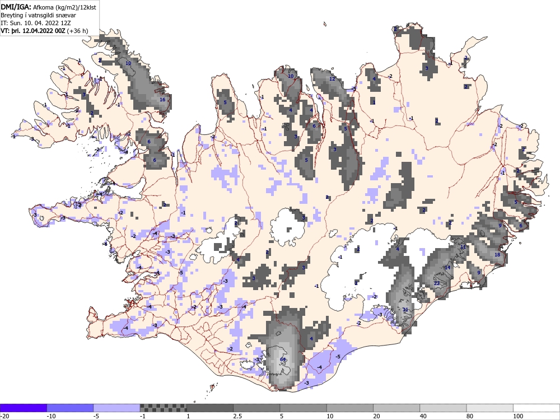Select the text 'Breyting í vatnsgildi snævar'
Screen dimensions: 560x420
click(x=38, y=15)
